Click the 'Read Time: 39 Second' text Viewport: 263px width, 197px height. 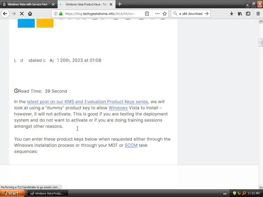pyautogui.click(x=43, y=91)
